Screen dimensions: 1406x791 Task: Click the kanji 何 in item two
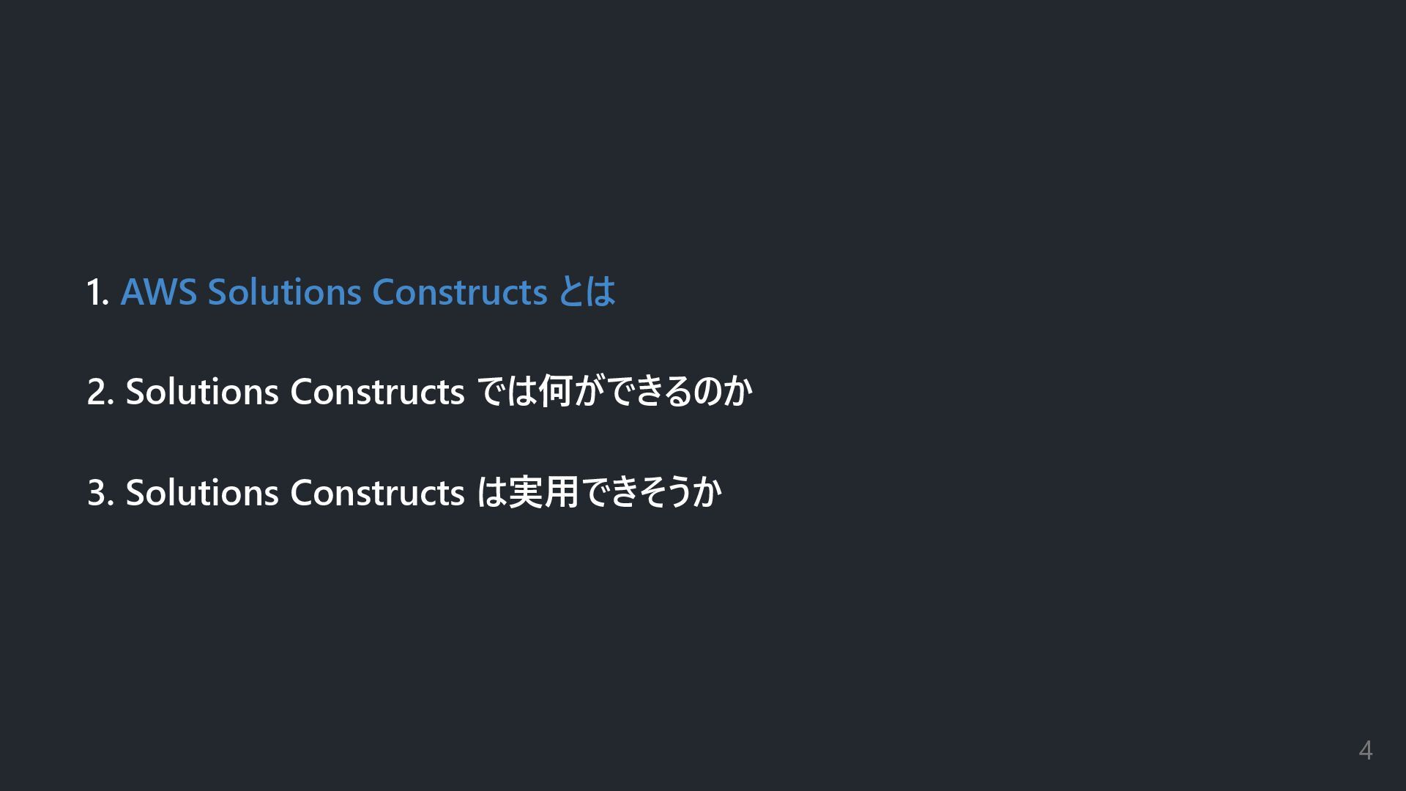point(555,391)
